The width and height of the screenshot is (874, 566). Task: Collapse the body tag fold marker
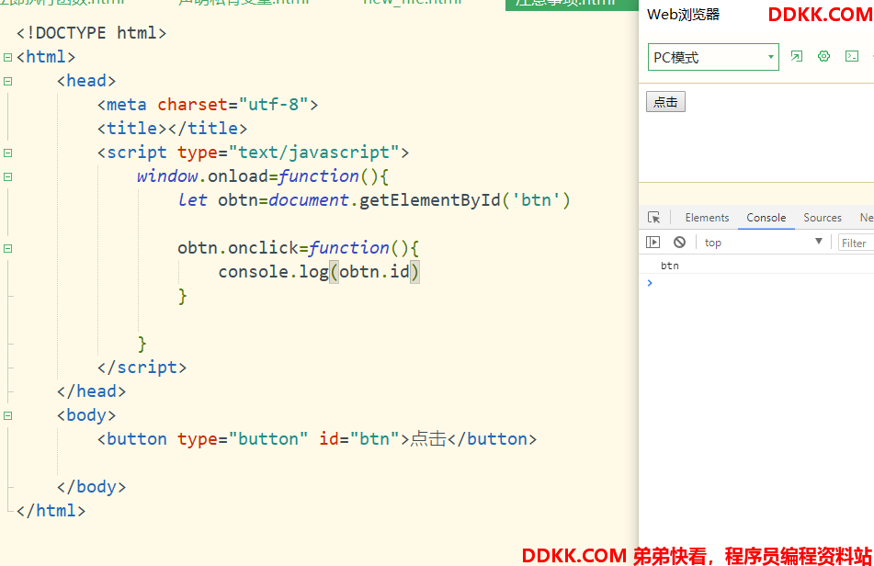coord(7,415)
